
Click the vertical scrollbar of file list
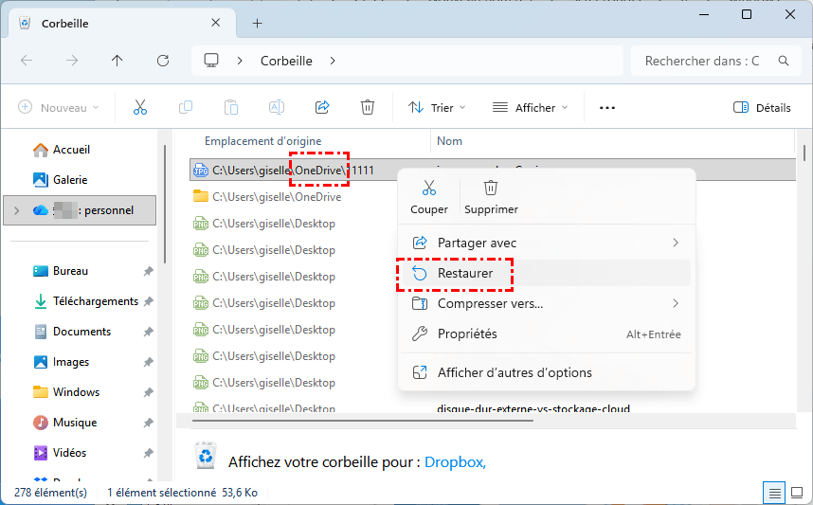[x=804, y=284]
